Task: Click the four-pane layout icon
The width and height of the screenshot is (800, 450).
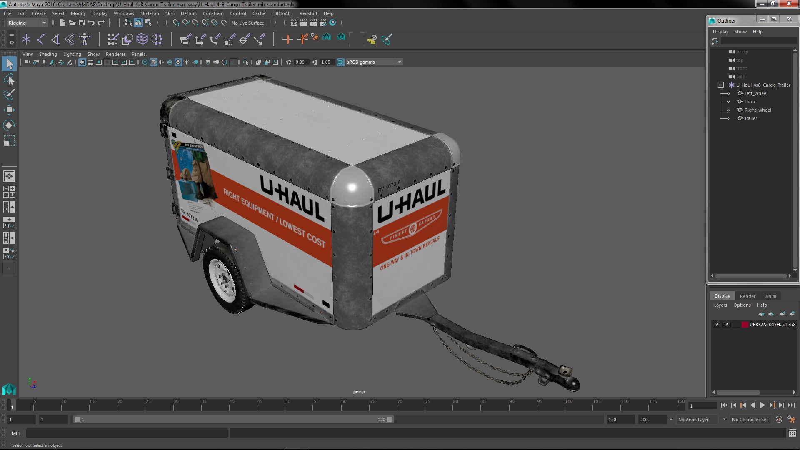Action: (x=9, y=192)
